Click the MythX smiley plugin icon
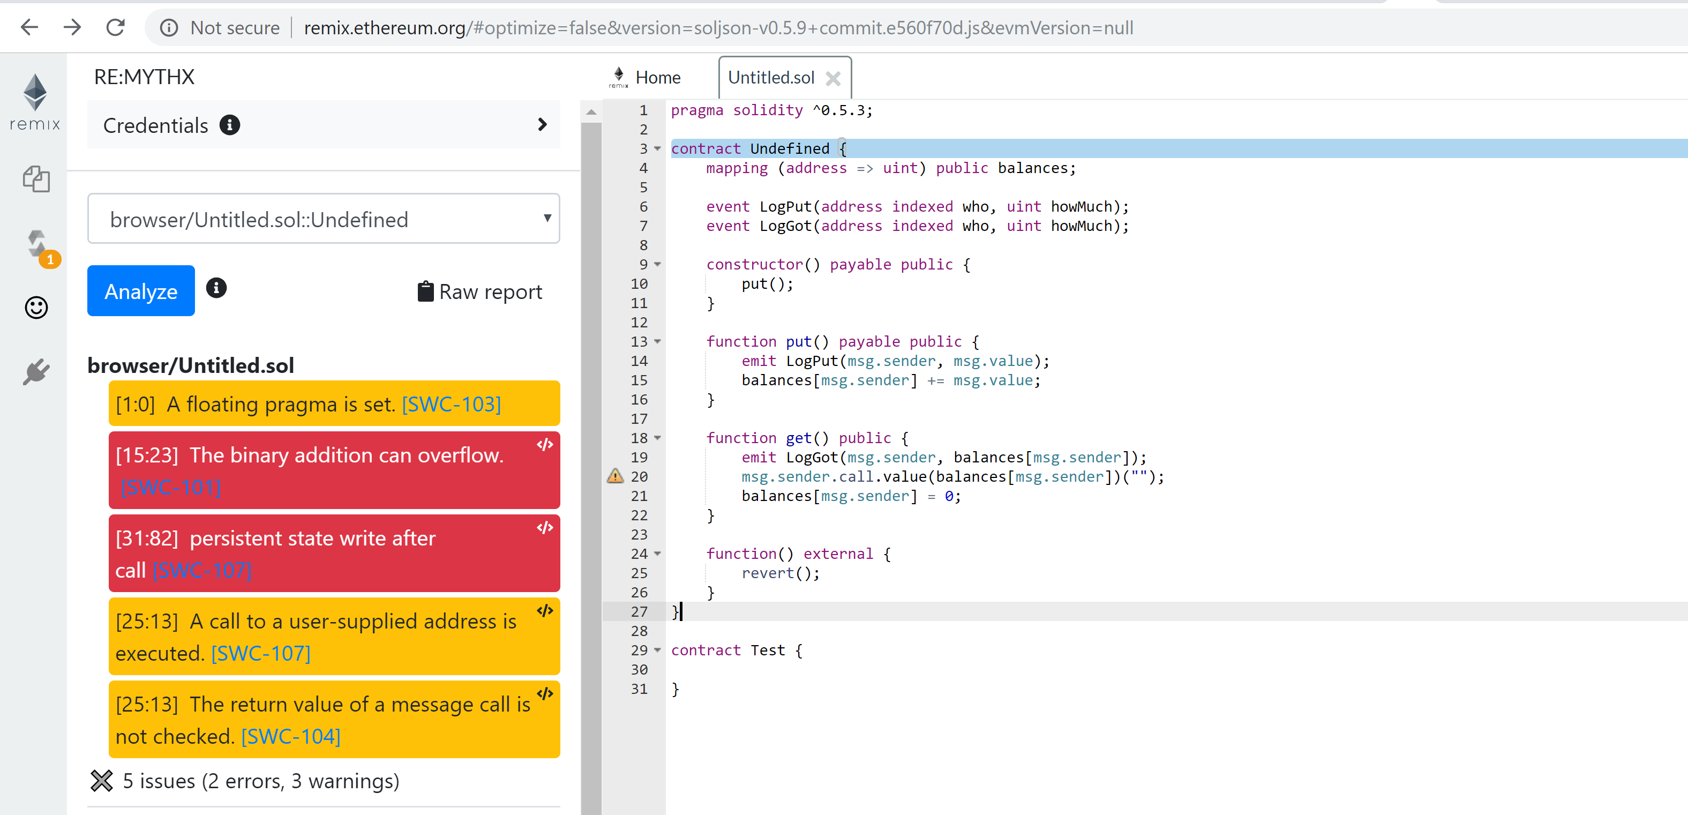 36,308
